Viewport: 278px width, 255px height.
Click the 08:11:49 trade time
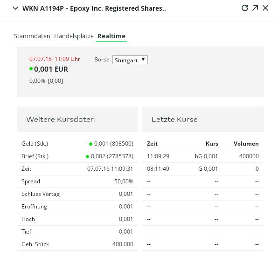pyautogui.click(x=158, y=169)
